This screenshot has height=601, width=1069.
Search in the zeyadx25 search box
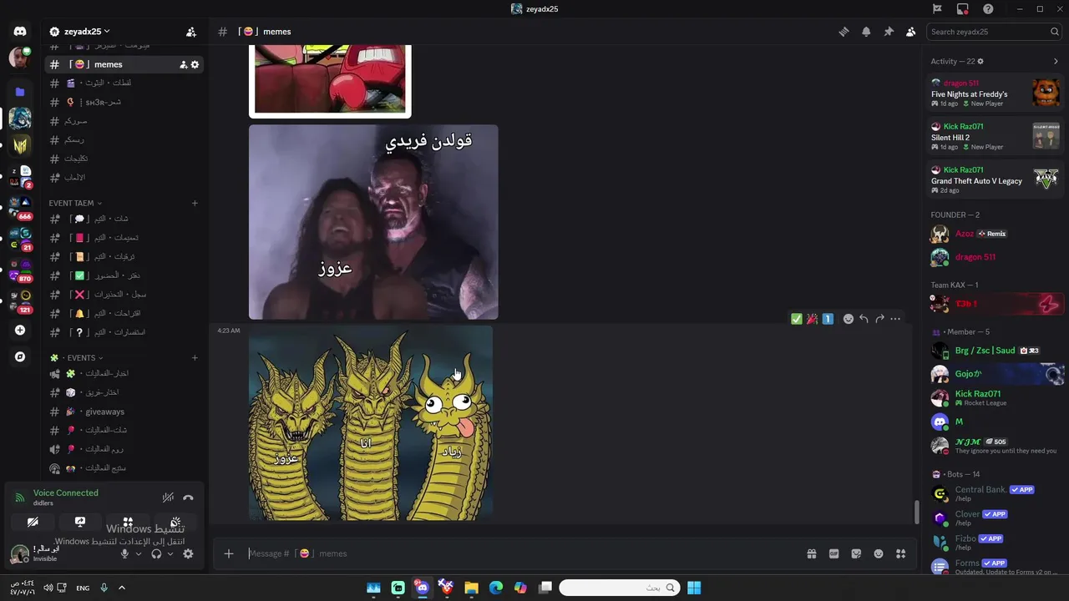(x=994, y=32)
